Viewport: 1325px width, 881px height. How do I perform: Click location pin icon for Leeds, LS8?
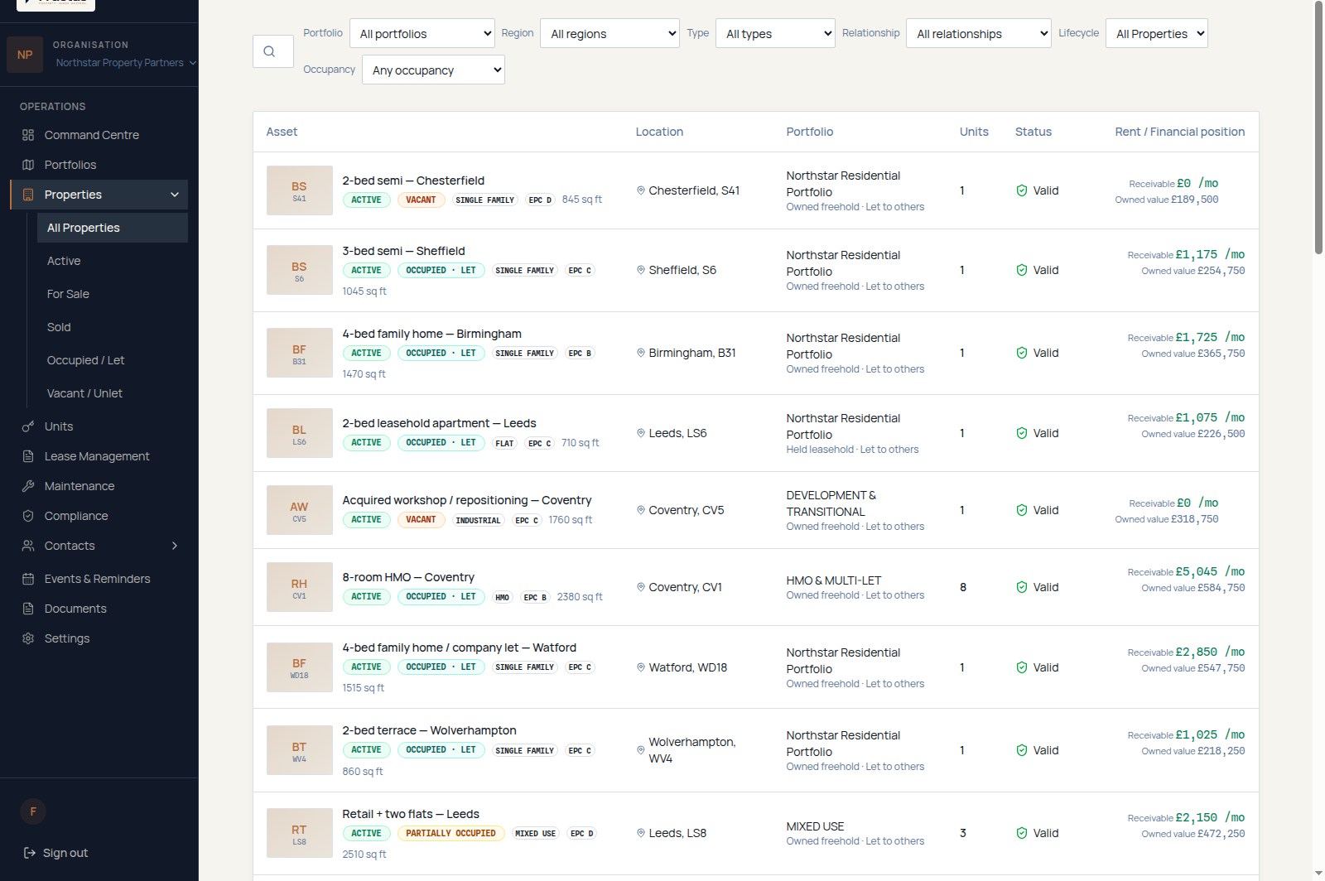coord(641,833)
